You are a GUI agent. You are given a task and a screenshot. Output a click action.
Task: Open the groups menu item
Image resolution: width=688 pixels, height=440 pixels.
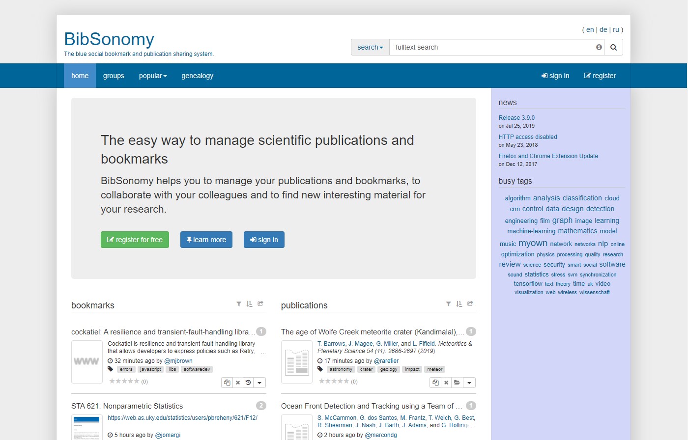114,76
